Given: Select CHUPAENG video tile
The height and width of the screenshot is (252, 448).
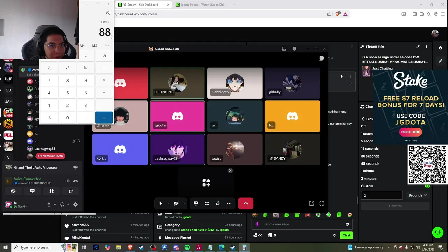Looking at the screenshot, I should click(x=177, y=83).
